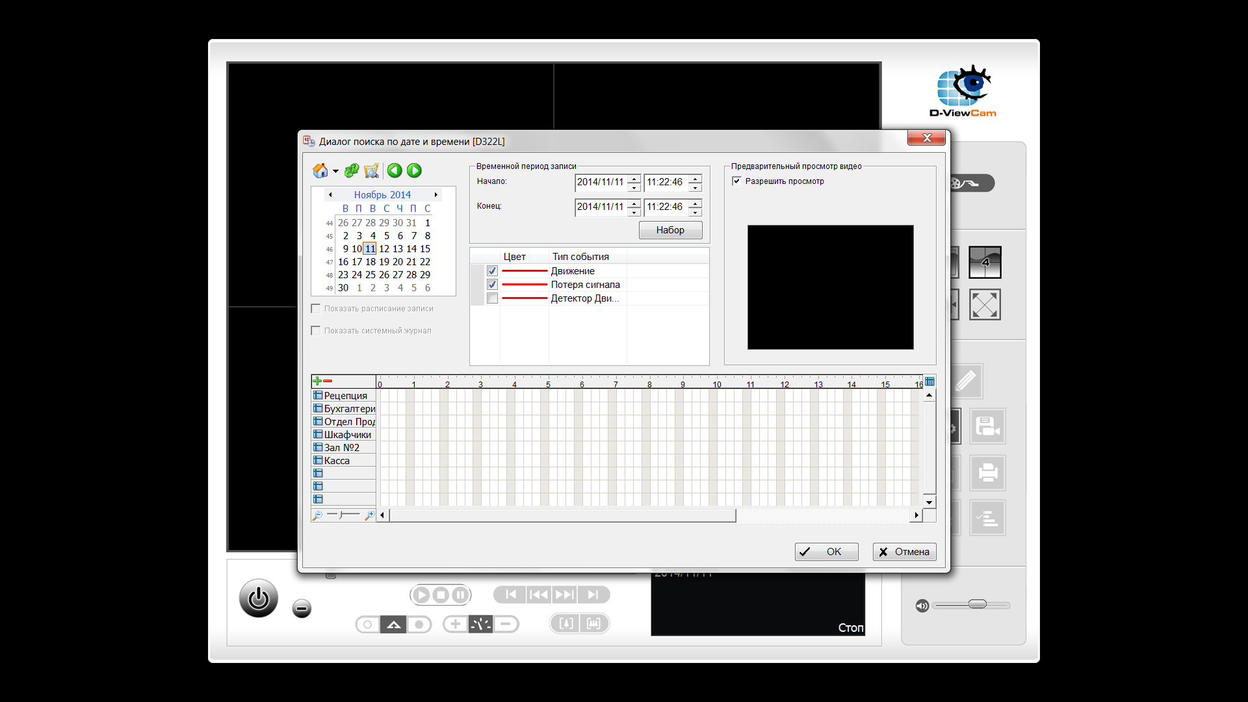Click the timeline grid icon at ruler end
Screen dimensions: 1248x702
tap(929, 382)
